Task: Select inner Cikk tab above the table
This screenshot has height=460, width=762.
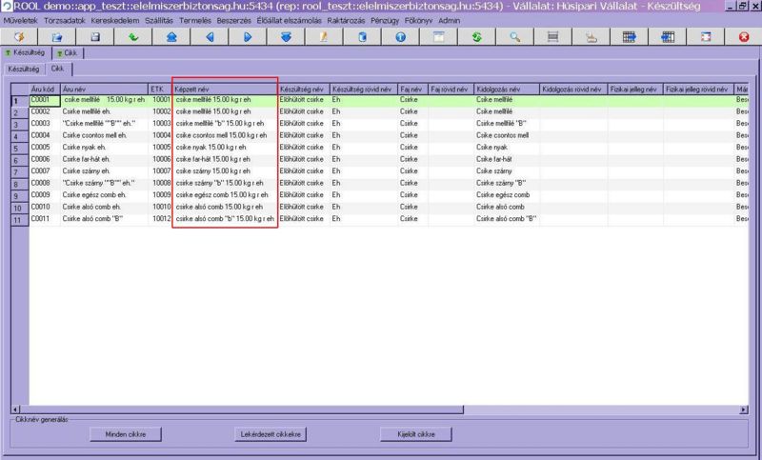Action: click(x=58, y=69)
